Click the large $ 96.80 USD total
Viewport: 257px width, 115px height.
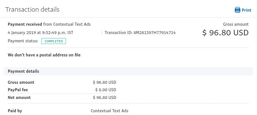click(225, 33)
